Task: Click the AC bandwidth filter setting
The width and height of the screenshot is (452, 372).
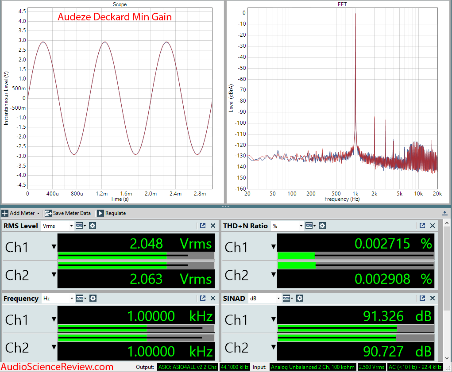Action: tap(415, 367)
